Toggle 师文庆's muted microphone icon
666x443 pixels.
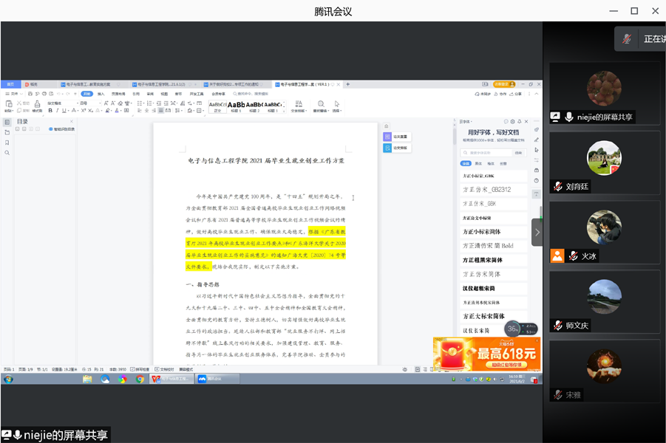(557, 326)
